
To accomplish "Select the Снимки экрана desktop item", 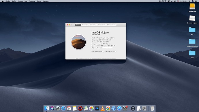I will 192,18.
